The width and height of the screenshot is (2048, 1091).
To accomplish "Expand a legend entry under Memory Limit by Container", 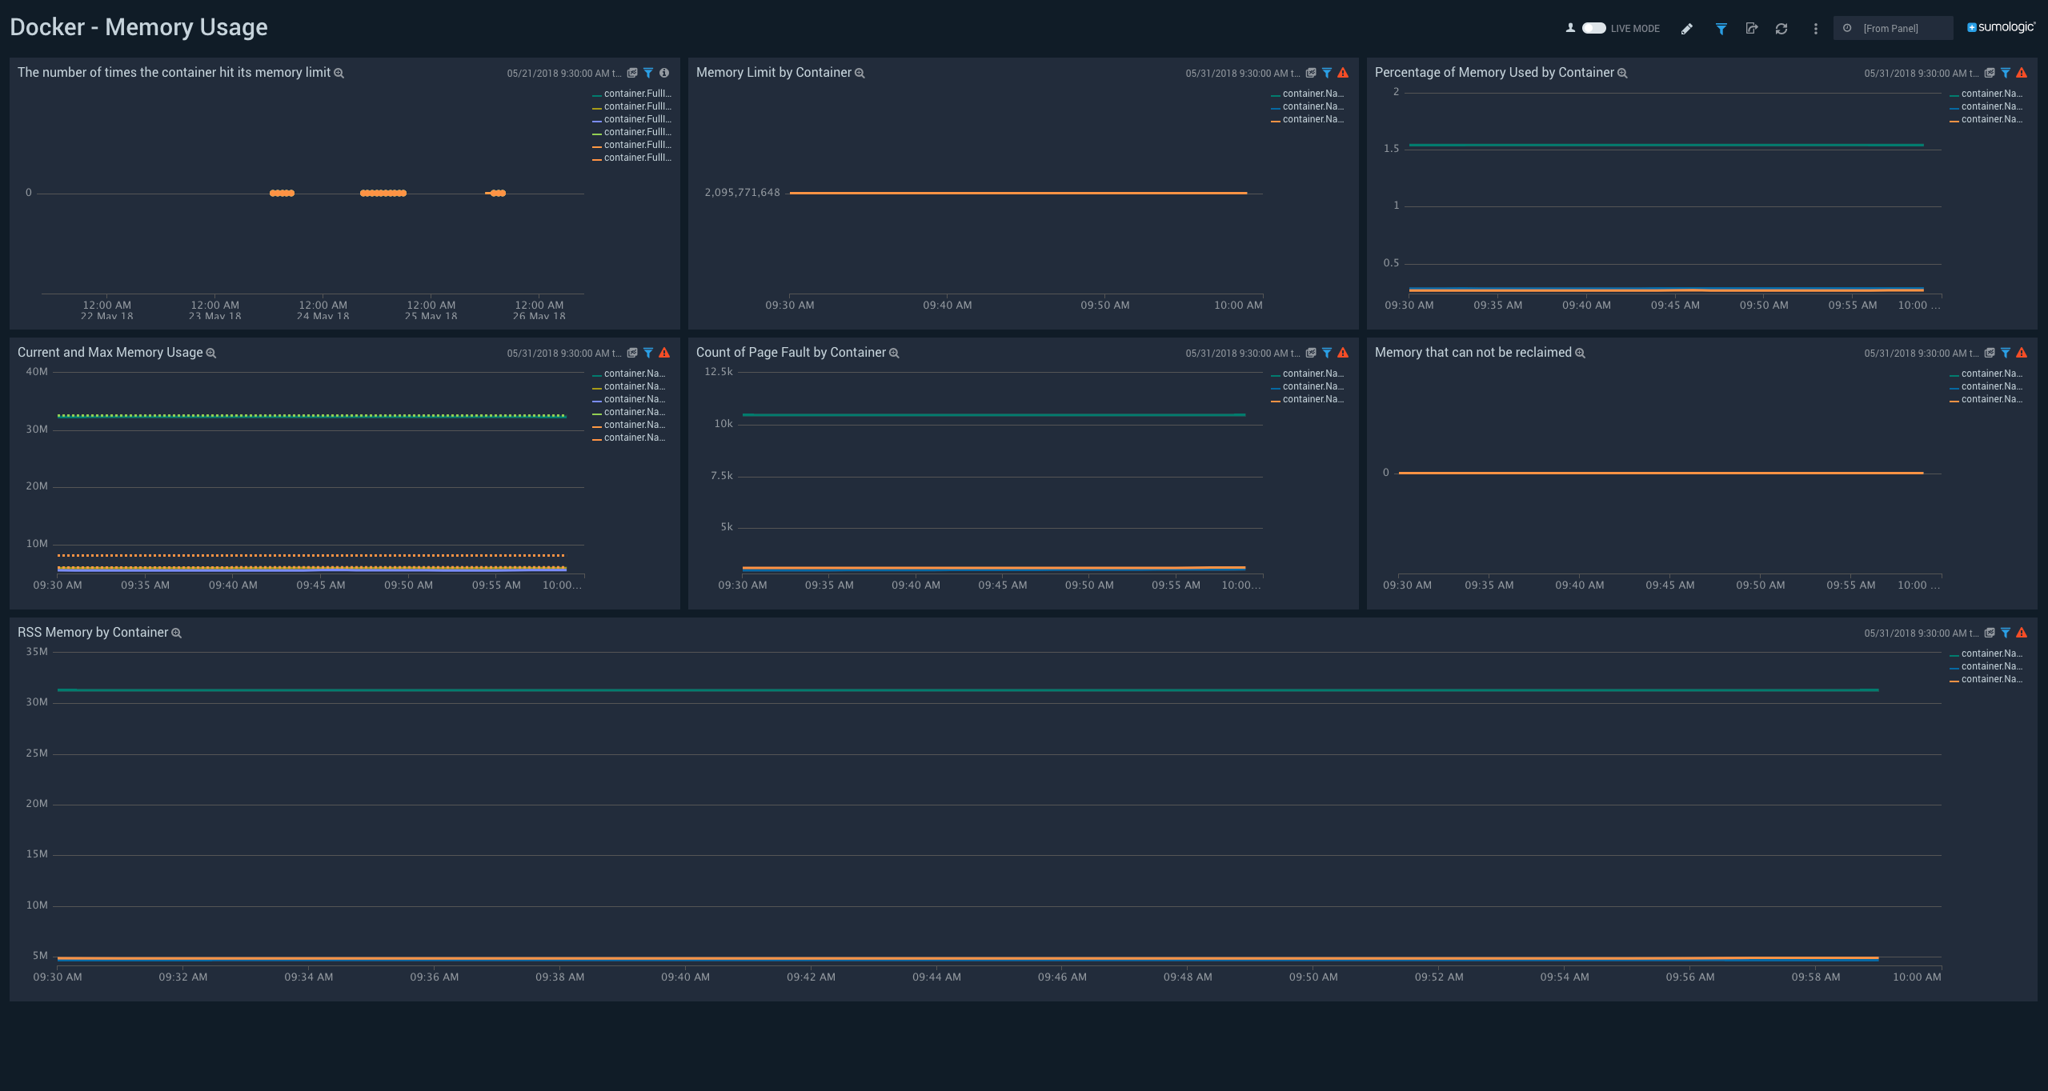I will point(1313,94).
